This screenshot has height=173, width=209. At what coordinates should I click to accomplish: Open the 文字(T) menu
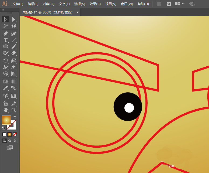64,4
